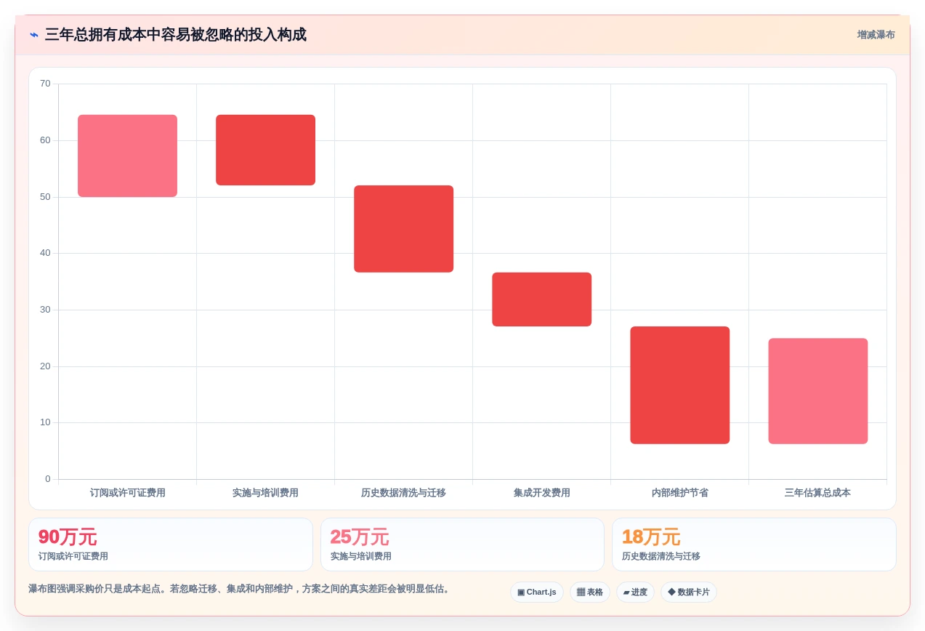Click the y-axis tick value 70
This screenshot has width=925, height=631.
click(45, 84)
